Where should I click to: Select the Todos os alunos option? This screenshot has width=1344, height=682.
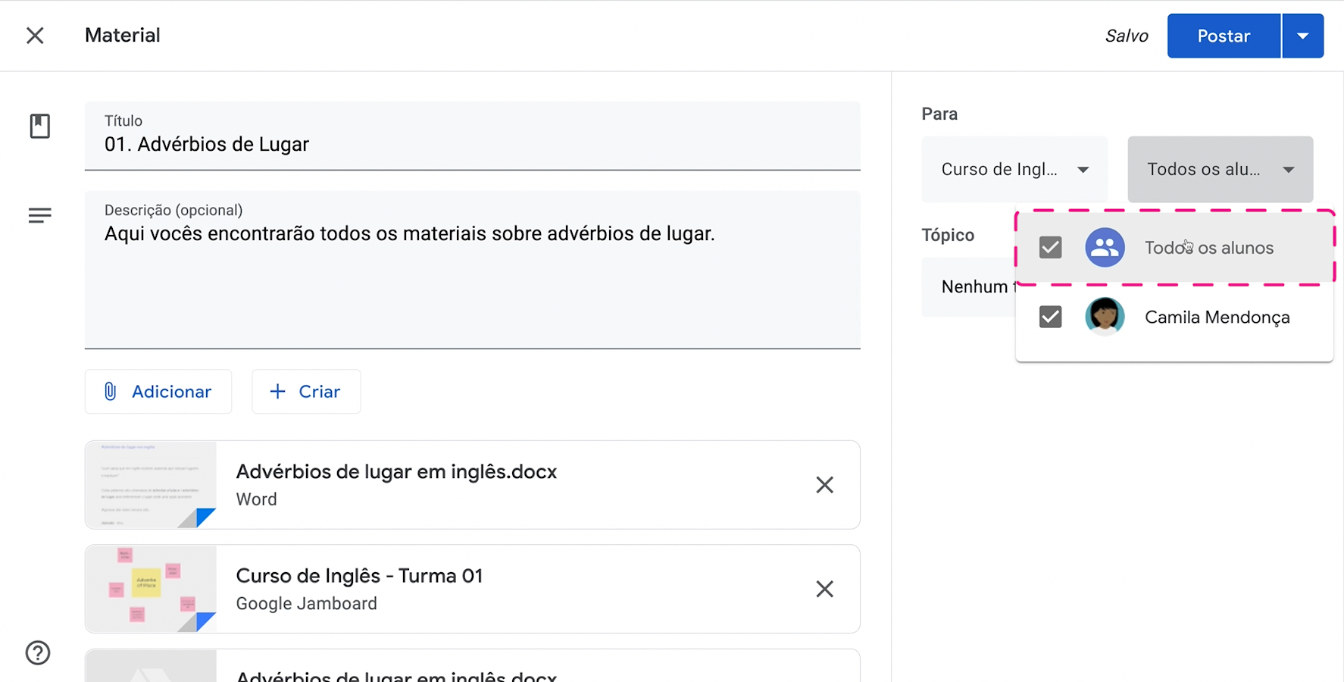1174,248
